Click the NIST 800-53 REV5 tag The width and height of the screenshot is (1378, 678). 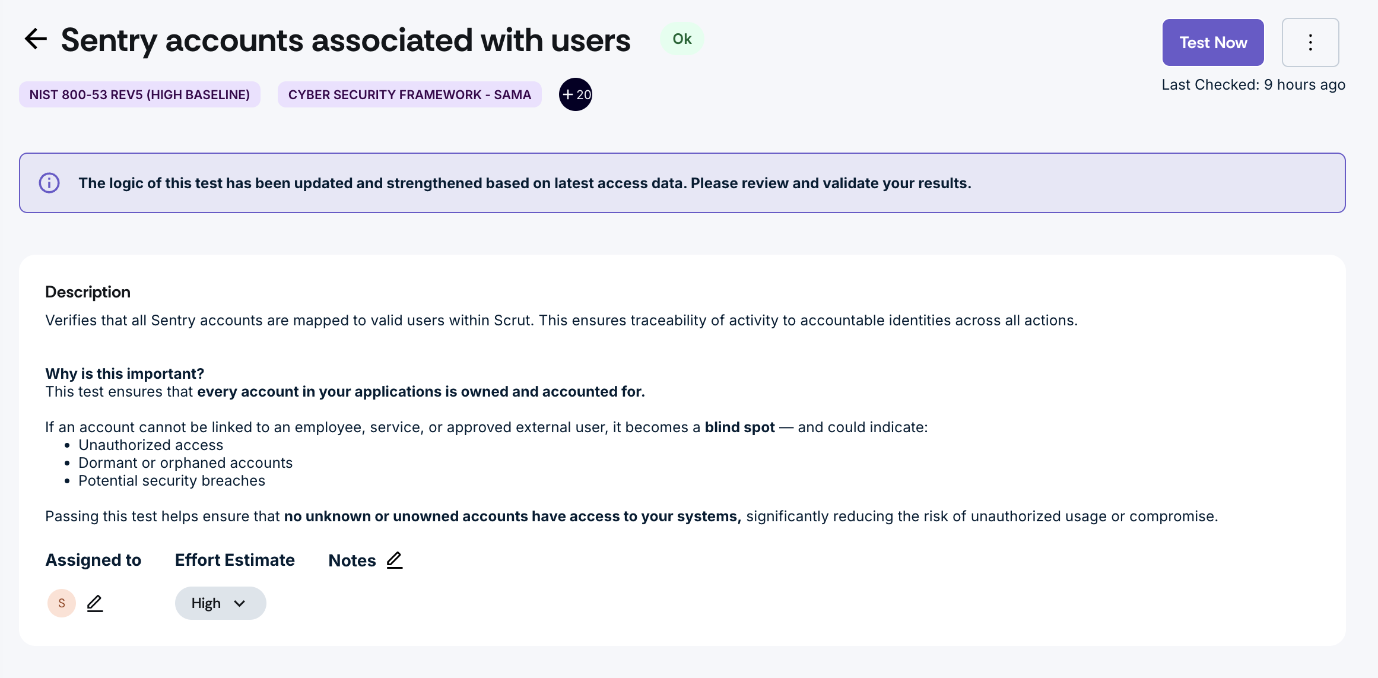[x=139, y=94]
